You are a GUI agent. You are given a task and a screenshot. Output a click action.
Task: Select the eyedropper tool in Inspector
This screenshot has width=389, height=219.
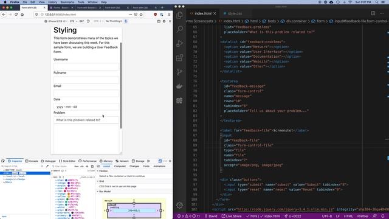pos(47,166)
